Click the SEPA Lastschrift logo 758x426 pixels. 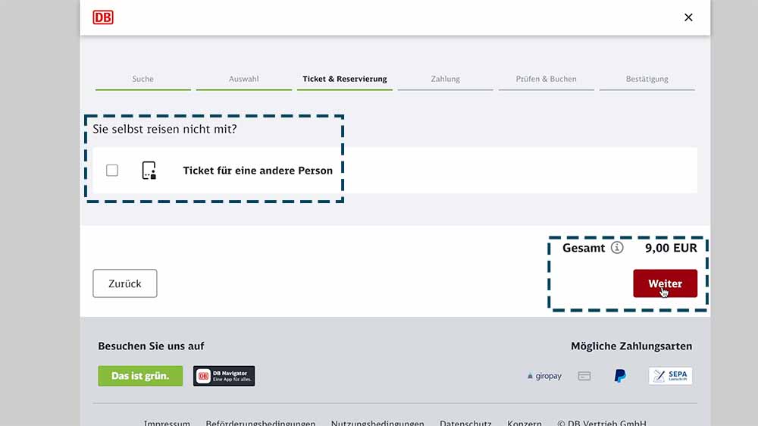pyautogui.click(x=670, y=376)
